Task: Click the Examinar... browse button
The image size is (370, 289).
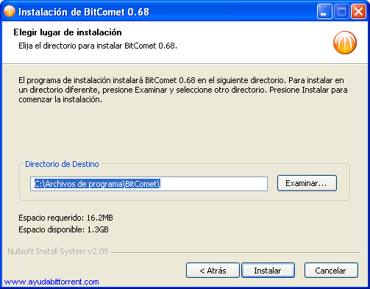Action: [307, 183]
